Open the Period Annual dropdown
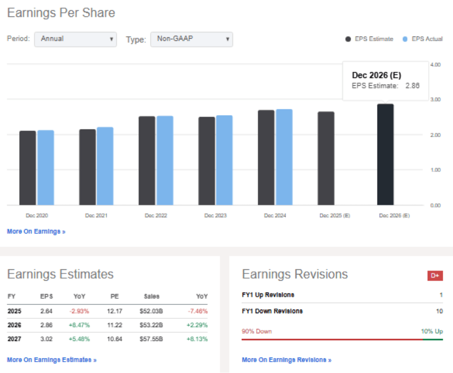This screenshot has width=453, height=373. tap(75, 39)
